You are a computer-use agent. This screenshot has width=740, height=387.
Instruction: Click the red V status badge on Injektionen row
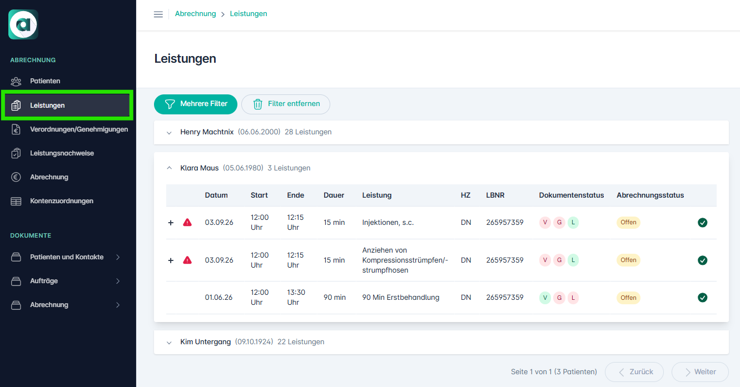545,223
